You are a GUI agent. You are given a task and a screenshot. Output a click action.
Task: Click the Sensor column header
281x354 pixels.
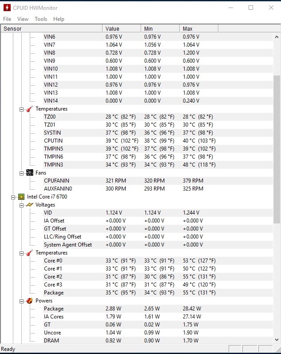click(x=51, y=29)
